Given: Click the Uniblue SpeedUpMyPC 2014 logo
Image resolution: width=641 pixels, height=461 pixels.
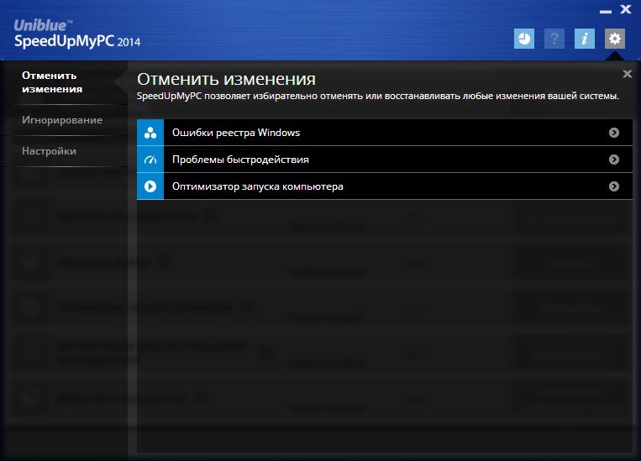Looking at the screenshot, I should coord(77,34).
